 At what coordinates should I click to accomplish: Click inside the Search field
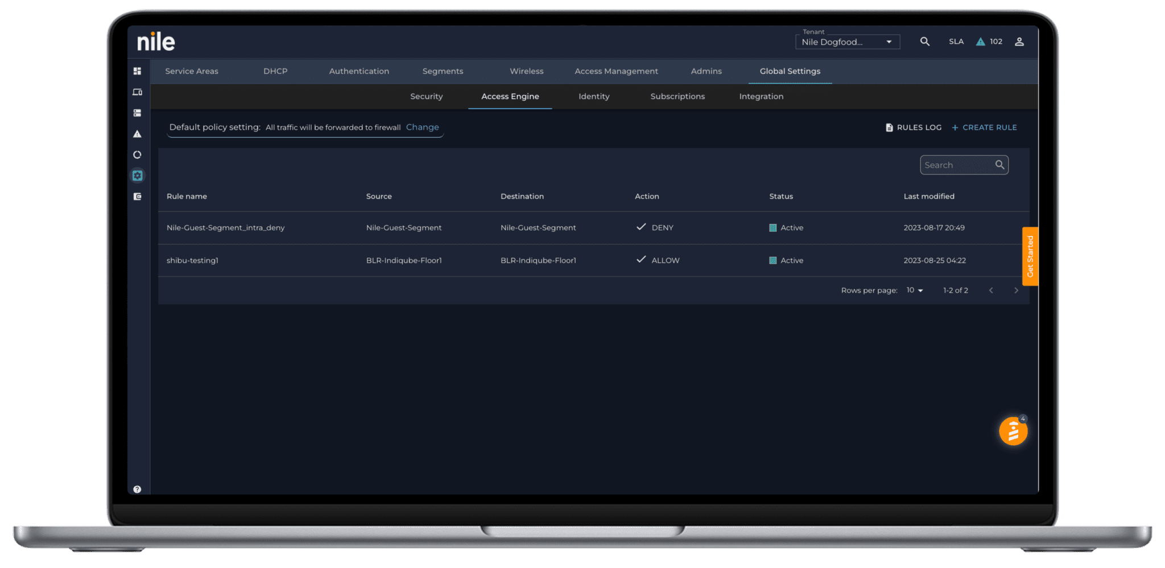(959, 165)
